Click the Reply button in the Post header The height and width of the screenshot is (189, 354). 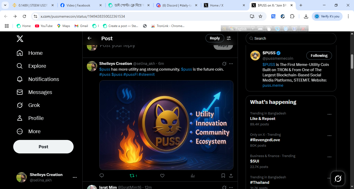tap(215, 38)
